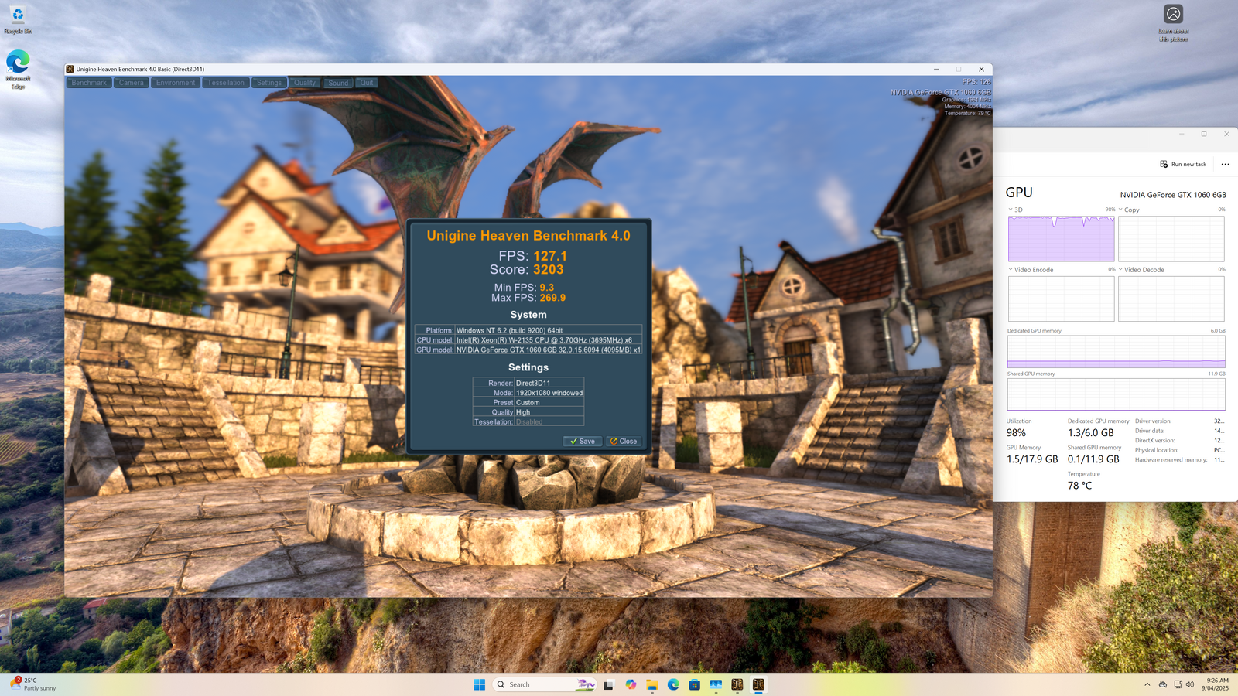Click the Dedicated GPU memory graph
This screenshot has height=696, width=1238.
(1116, 352)
